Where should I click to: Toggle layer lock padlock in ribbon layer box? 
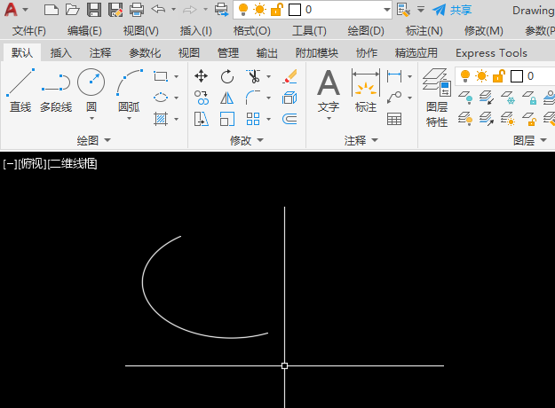coord(498,76)
